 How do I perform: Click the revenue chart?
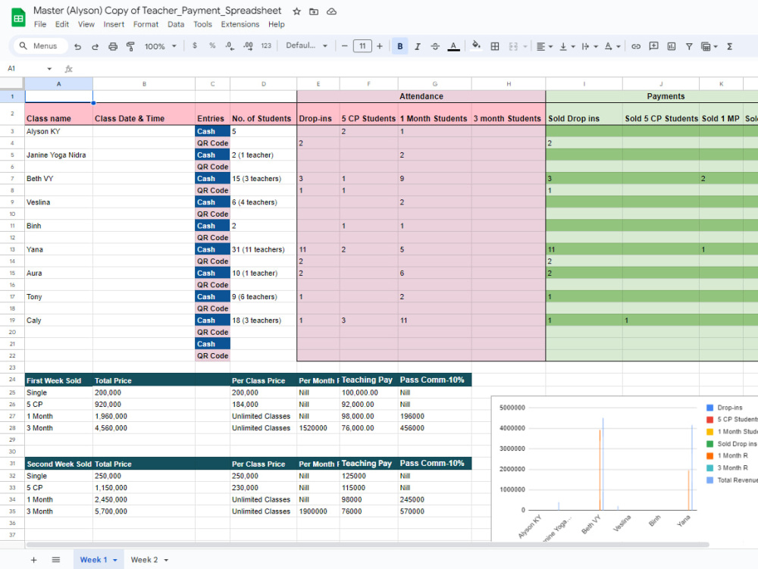coord(625,468)
